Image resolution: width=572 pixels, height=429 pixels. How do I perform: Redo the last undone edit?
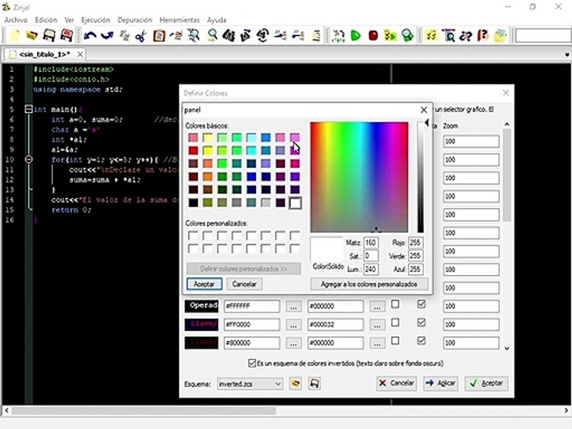107,35
